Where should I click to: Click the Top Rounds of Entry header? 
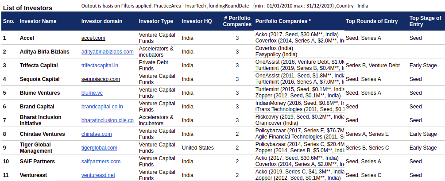point(371,21)
